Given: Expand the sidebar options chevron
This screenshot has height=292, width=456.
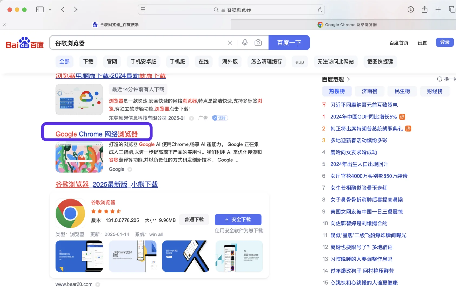Looking at the screenshot, I should point(50,9).
